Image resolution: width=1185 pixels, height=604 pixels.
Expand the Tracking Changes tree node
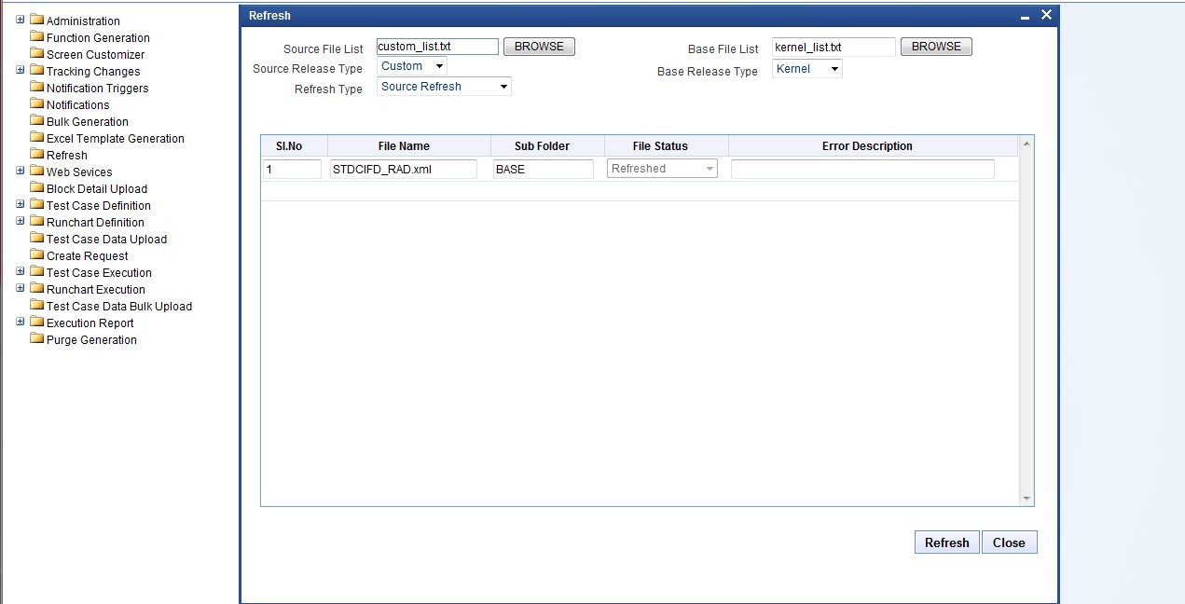tap(21, 70)
